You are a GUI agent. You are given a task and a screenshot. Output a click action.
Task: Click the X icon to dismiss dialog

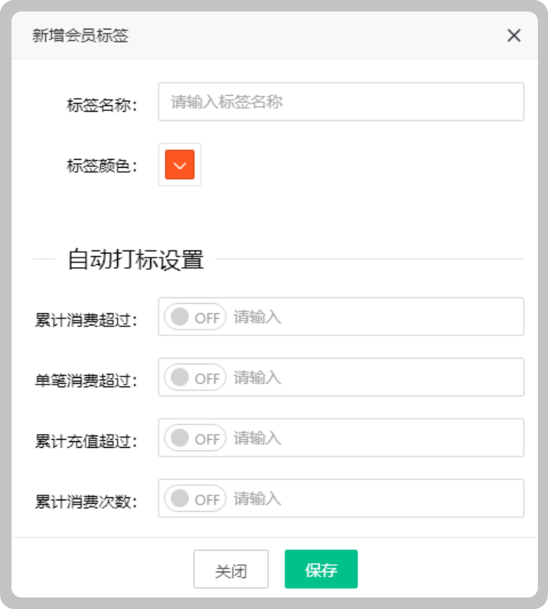(x=514, y=35)
